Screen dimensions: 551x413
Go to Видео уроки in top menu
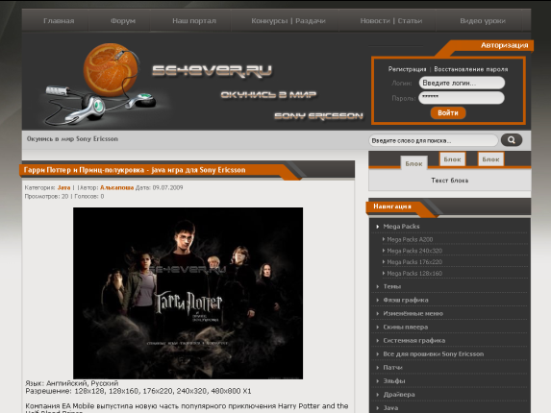(x=483, y=21)
